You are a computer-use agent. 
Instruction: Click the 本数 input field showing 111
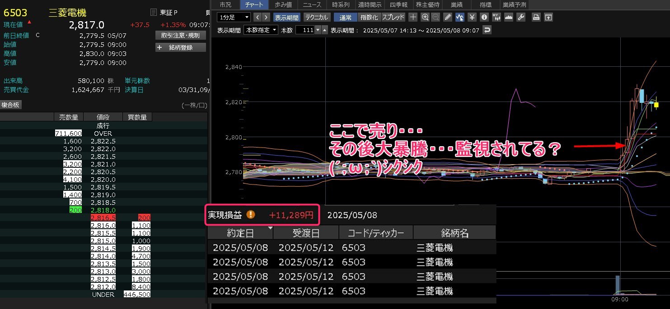[305, 30]
